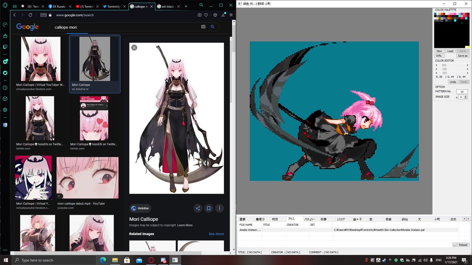Select the 小町 character tab
The height and width of the screenshot is (265, 472).
437,219
